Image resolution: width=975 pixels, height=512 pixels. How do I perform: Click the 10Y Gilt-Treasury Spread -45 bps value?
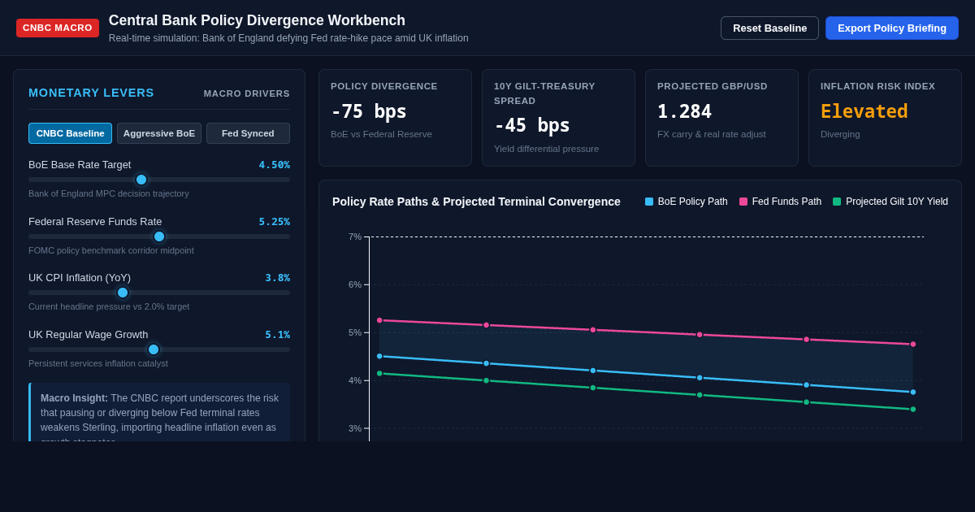click(532, 125)
